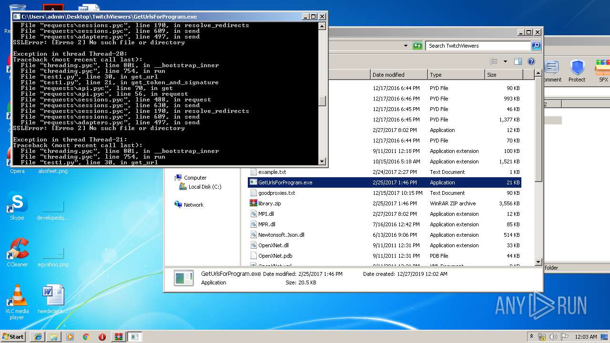This screenshot has width=610, height=343.
Task: Open the Start menu
Action: [x=13, y=336]
